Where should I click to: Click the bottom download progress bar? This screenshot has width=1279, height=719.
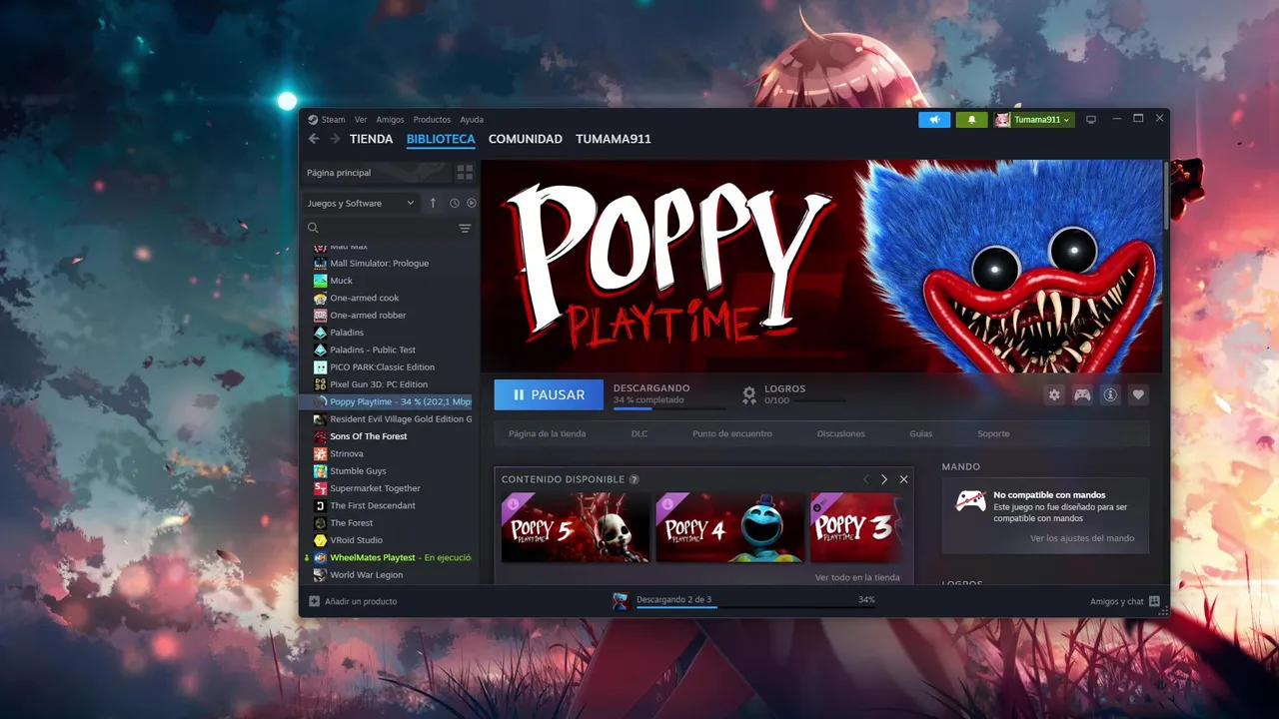point(754,608)
